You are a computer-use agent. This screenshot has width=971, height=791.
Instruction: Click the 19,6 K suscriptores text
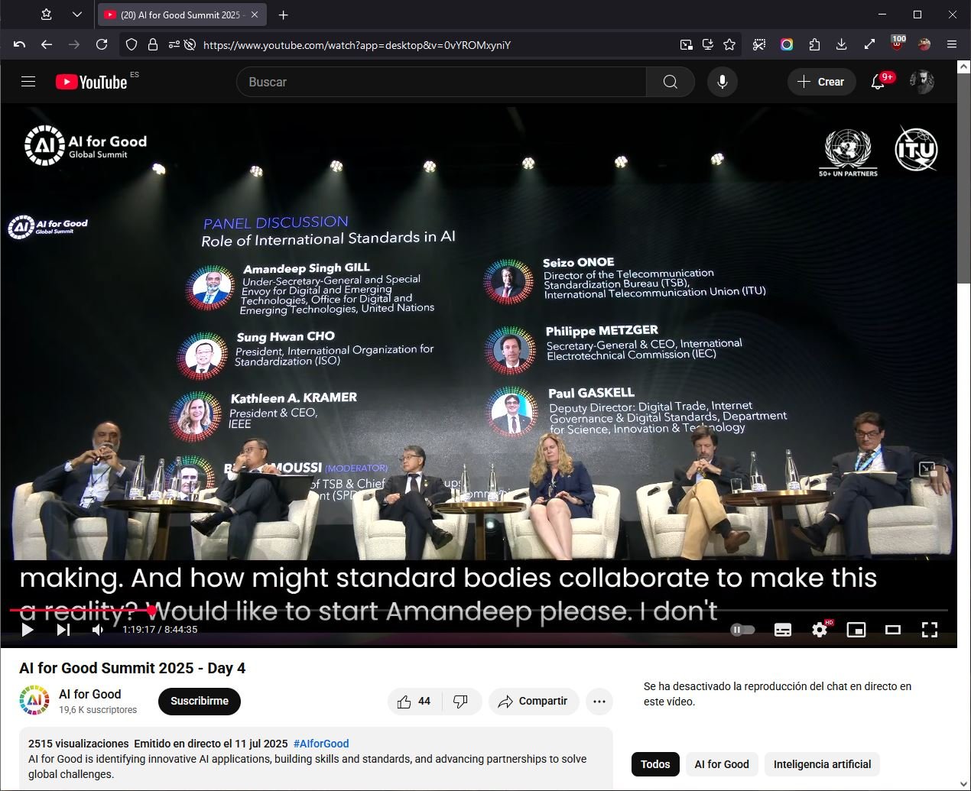tap(98, 710)
